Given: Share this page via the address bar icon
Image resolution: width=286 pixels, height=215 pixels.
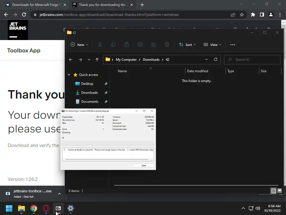Looking at the screenshot, I should (233, 15).
